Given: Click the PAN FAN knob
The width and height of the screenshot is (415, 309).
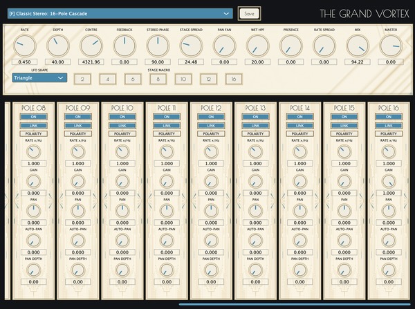Looking at the screenshot, I should (x=224, y=46).
